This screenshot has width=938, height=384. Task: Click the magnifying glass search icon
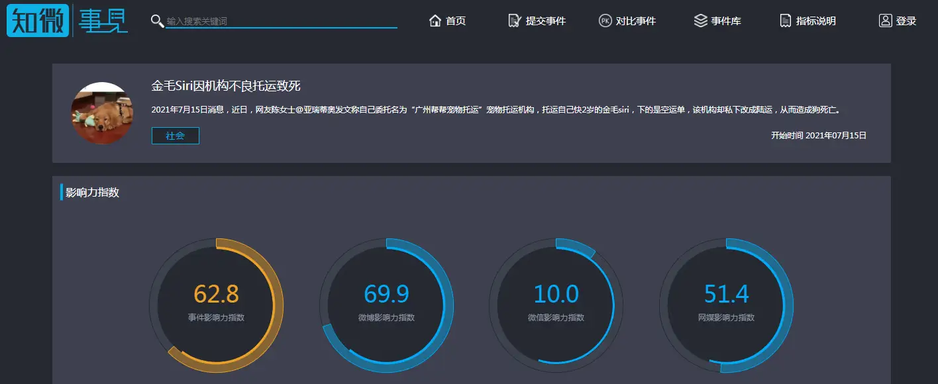(x=157, y=21)
